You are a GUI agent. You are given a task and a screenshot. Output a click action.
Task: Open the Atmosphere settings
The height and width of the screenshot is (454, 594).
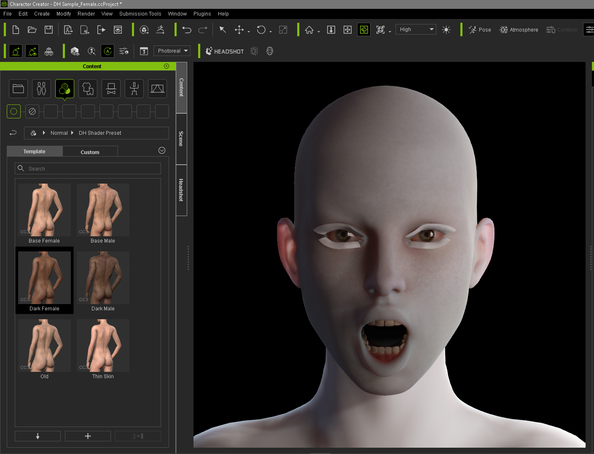tap(519, 29)
